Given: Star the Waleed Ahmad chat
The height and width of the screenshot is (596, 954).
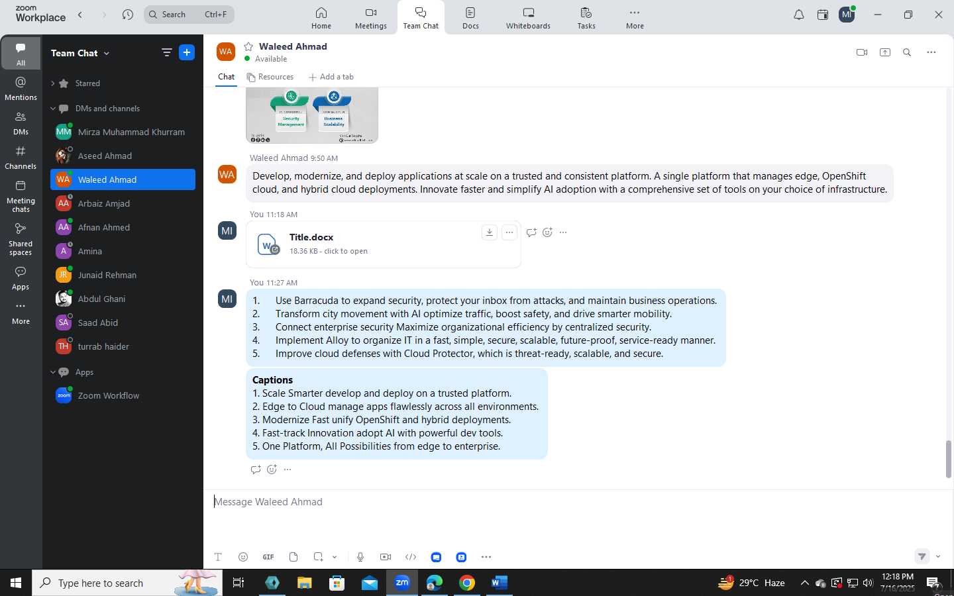Looking at the screenshot, I should [x=248, y=46].
